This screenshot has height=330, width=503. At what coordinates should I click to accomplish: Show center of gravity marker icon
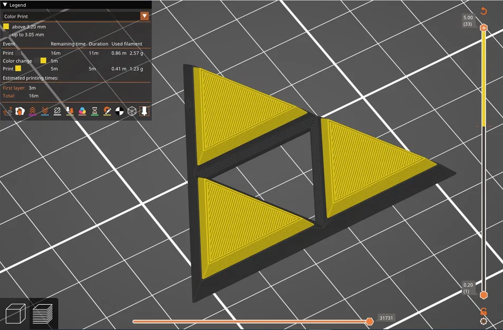pos(119,111)
